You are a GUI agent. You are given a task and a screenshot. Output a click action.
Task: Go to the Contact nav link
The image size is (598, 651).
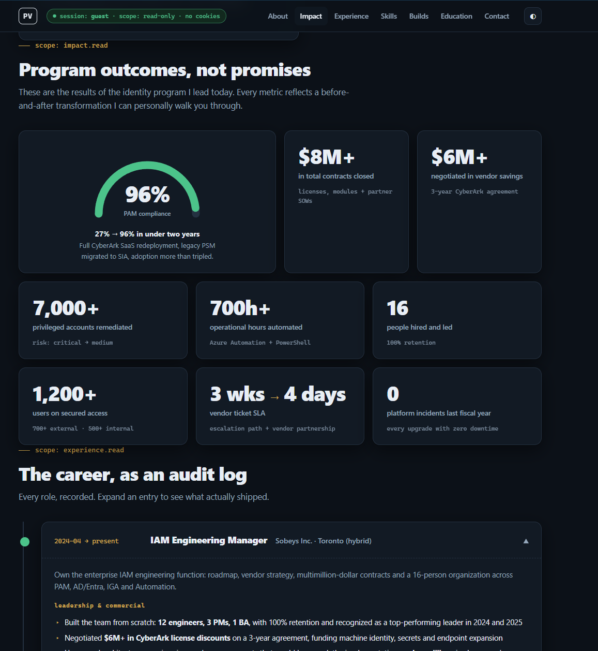pyautogui.click(x=497, y=16)
